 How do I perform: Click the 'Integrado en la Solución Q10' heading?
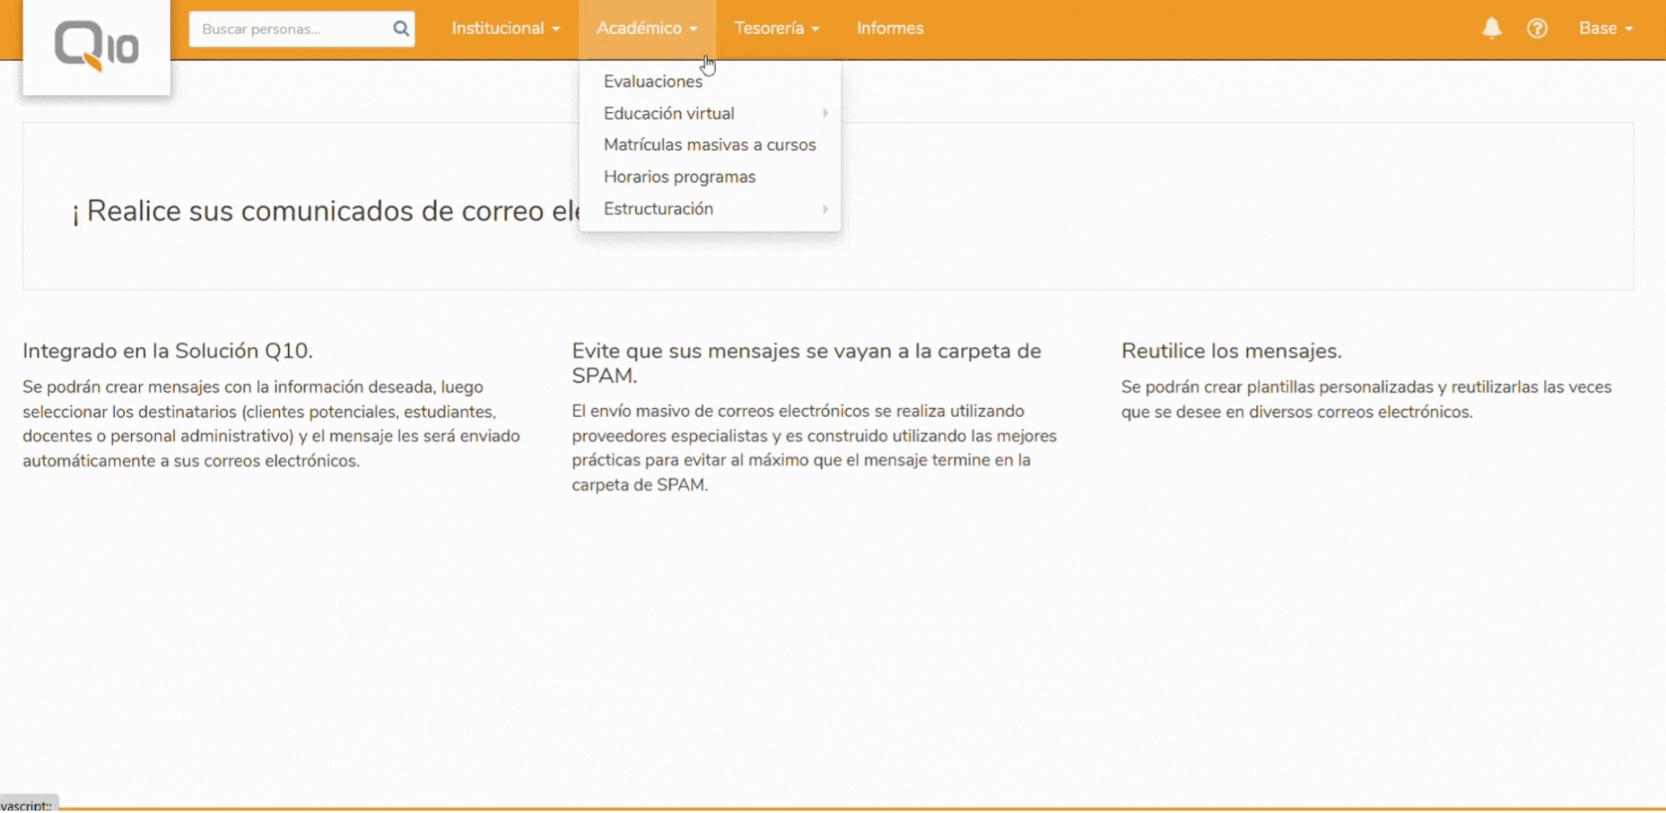(168, 351)
